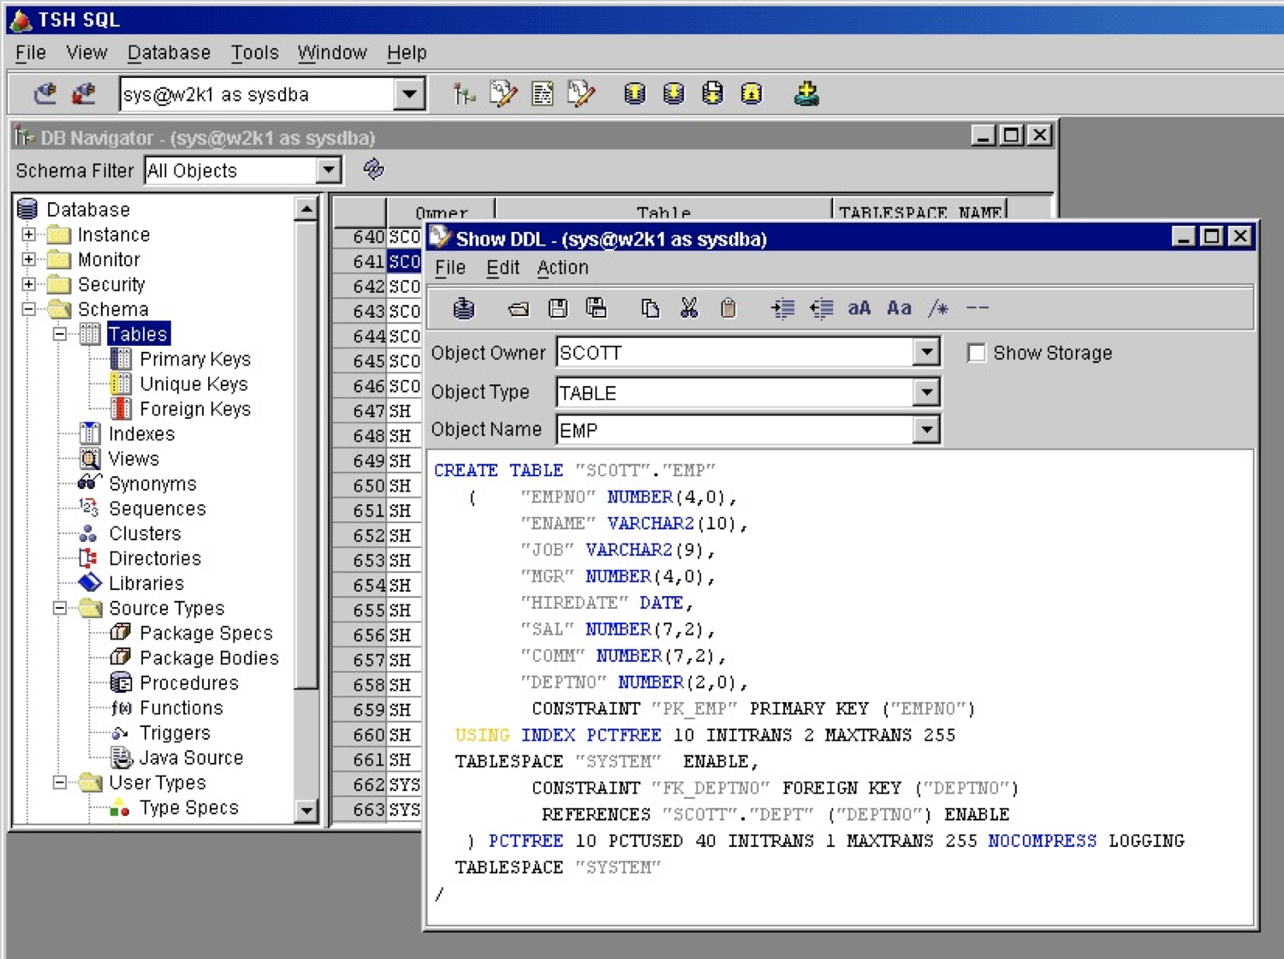
Task: Open the Action menu in Show DDL window
Action: 562,267
